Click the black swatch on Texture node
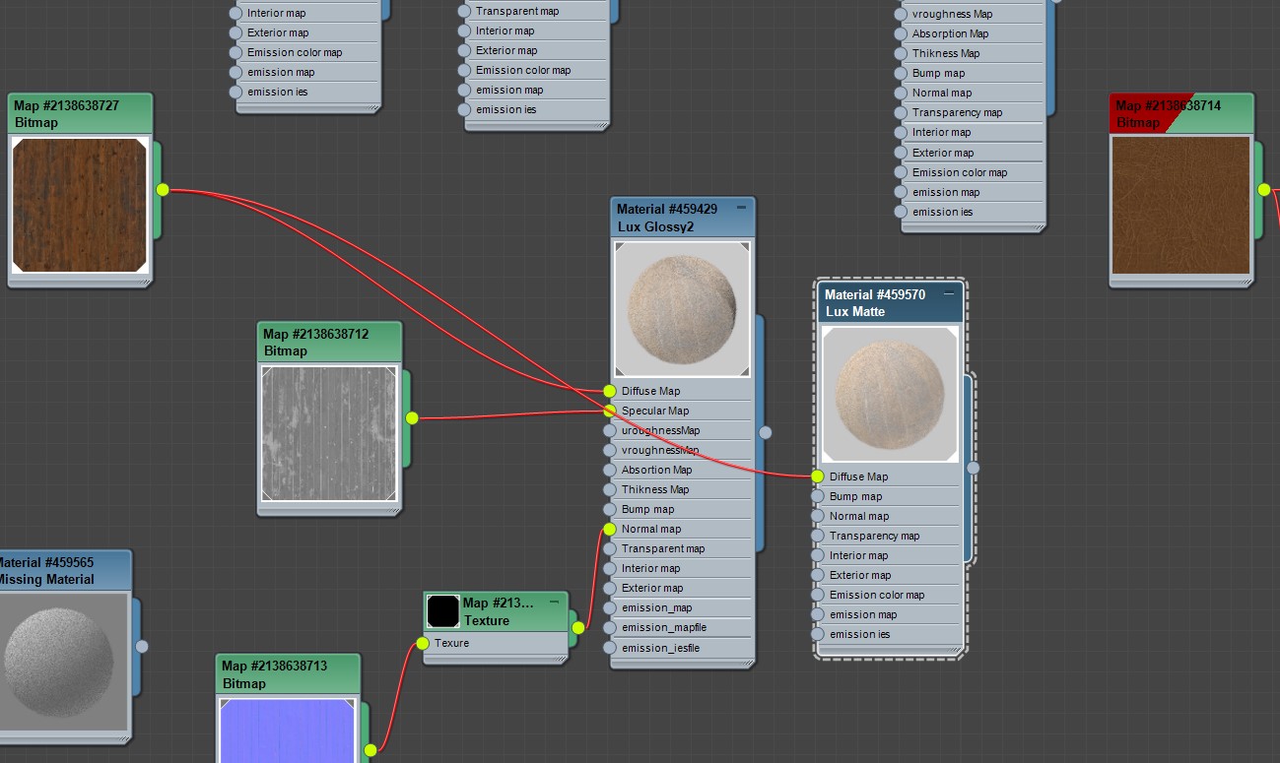This screenshot has width=1280, height=763. [443, 611]
